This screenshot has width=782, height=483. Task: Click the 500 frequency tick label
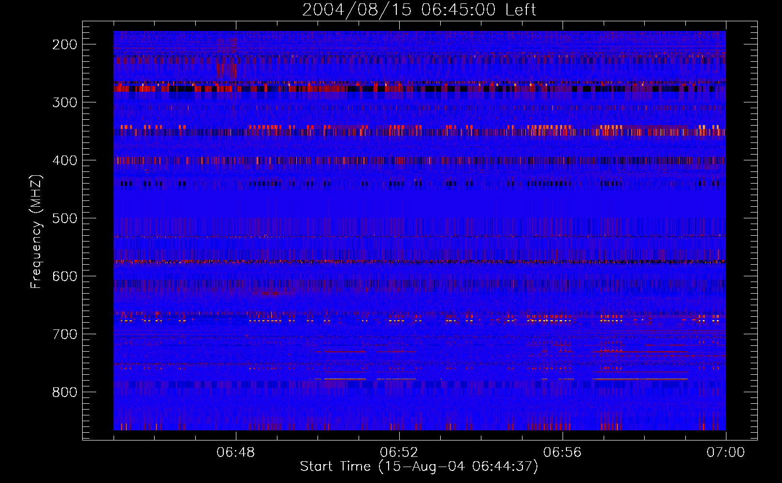(x=65, y=218)
